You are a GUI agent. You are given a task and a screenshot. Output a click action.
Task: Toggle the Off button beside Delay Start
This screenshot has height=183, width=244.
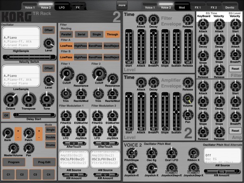click(x=6, y=115)
